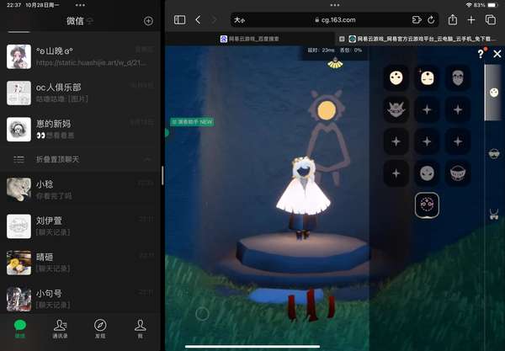Focus the cg.163.com address field
The width and height of the screenshot is (505, 351).
click(x=335, y=20)
